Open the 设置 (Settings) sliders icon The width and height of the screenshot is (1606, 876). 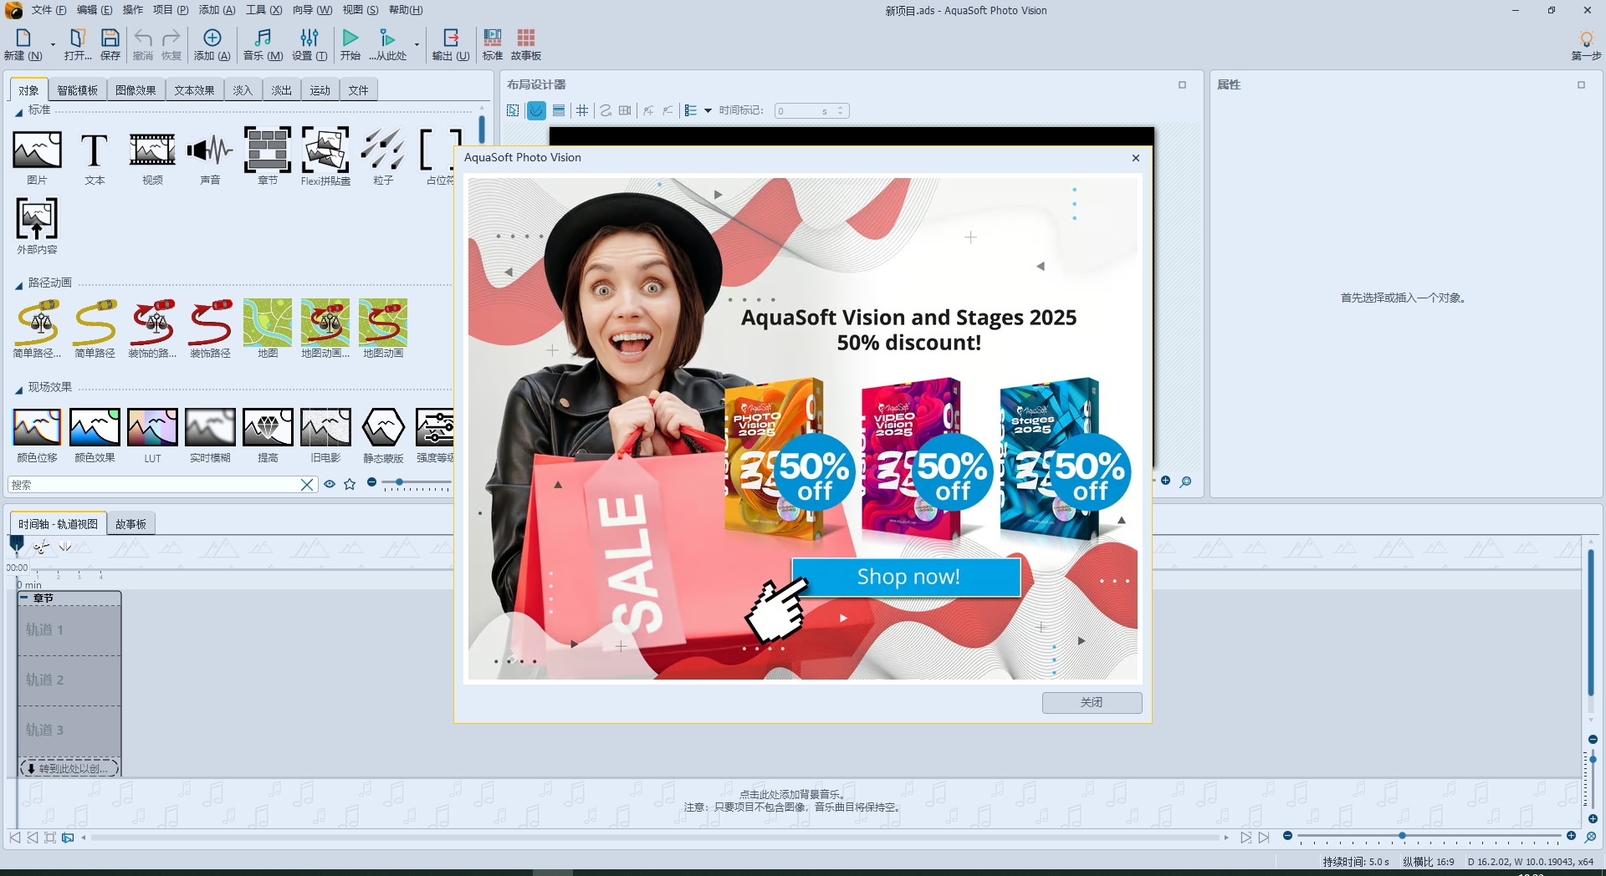pyautogui.click(x=309, y=38)
